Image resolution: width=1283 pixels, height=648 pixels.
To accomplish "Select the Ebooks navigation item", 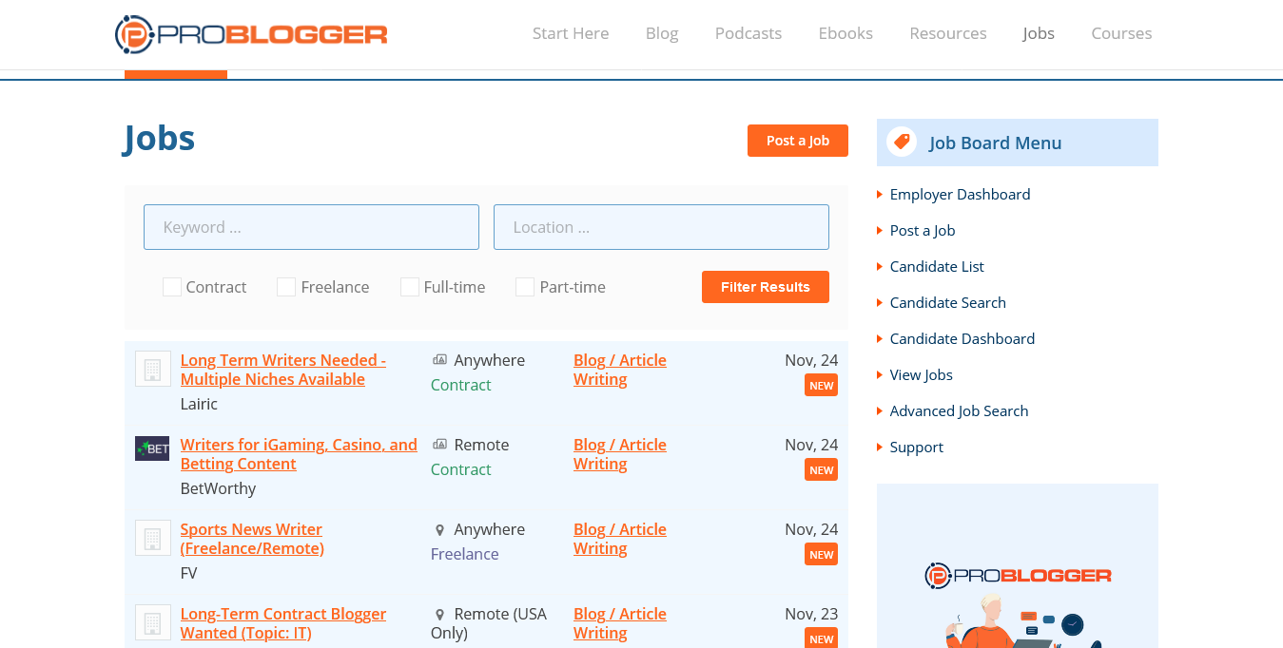I will (x=846, y=33).
